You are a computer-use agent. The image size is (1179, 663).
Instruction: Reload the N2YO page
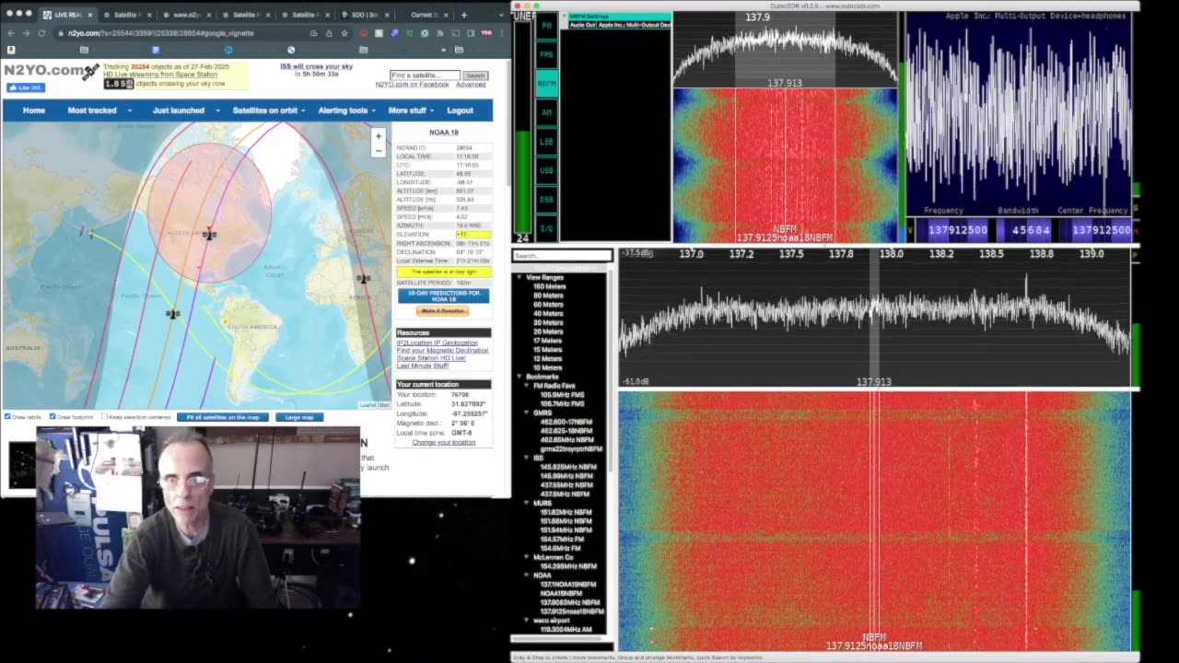(x=41, y=33)
